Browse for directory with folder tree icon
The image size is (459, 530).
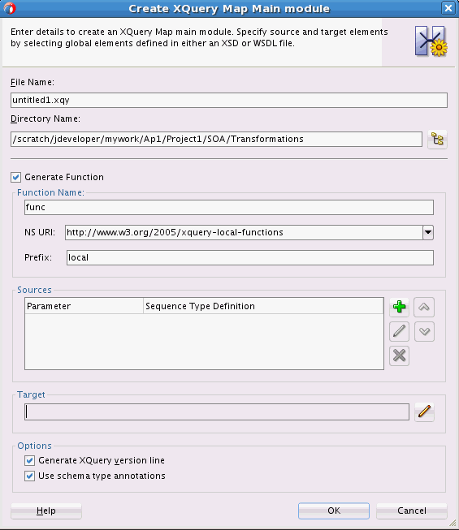(x=437, y=140)
